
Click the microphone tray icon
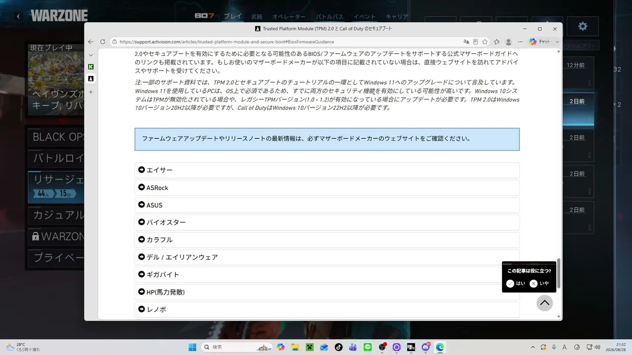pos(554,347)
